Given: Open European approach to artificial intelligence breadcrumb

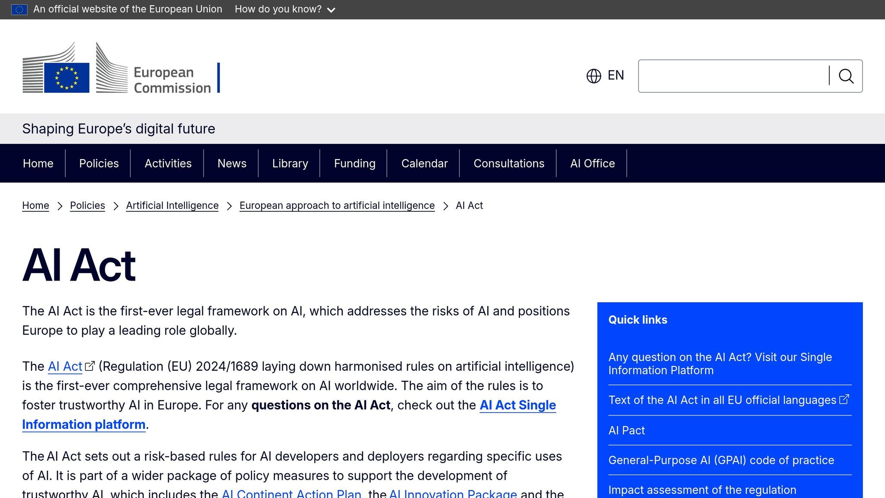Looking at the screenshot, I should [337, 206].
